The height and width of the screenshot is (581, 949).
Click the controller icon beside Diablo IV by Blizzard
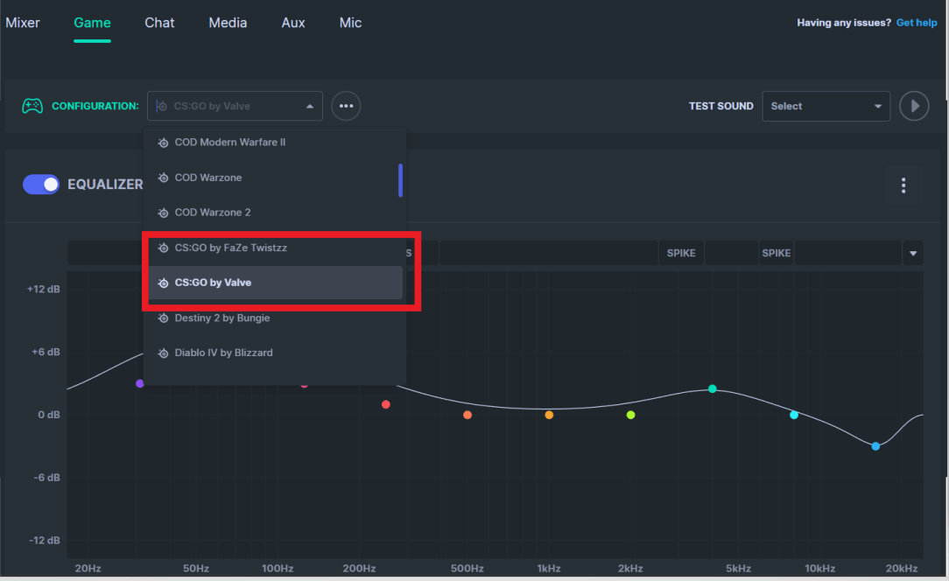coord(163,353)
